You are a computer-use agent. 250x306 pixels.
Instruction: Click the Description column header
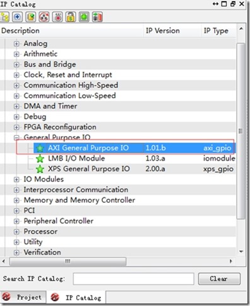(71, 31)
